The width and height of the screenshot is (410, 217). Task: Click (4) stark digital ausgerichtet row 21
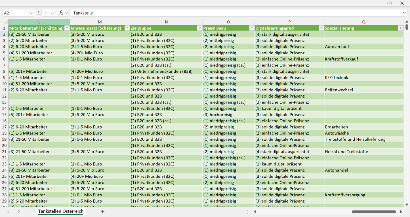289,152
